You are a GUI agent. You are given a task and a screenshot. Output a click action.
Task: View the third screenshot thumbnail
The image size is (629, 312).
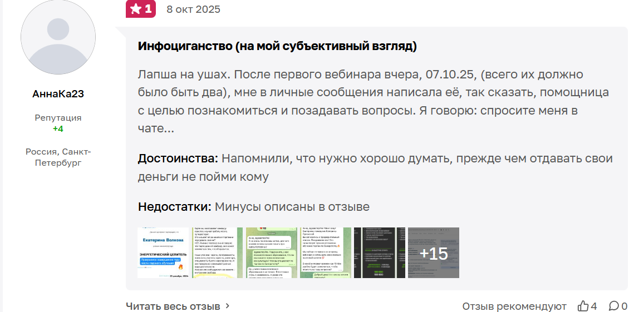(271, 252)
